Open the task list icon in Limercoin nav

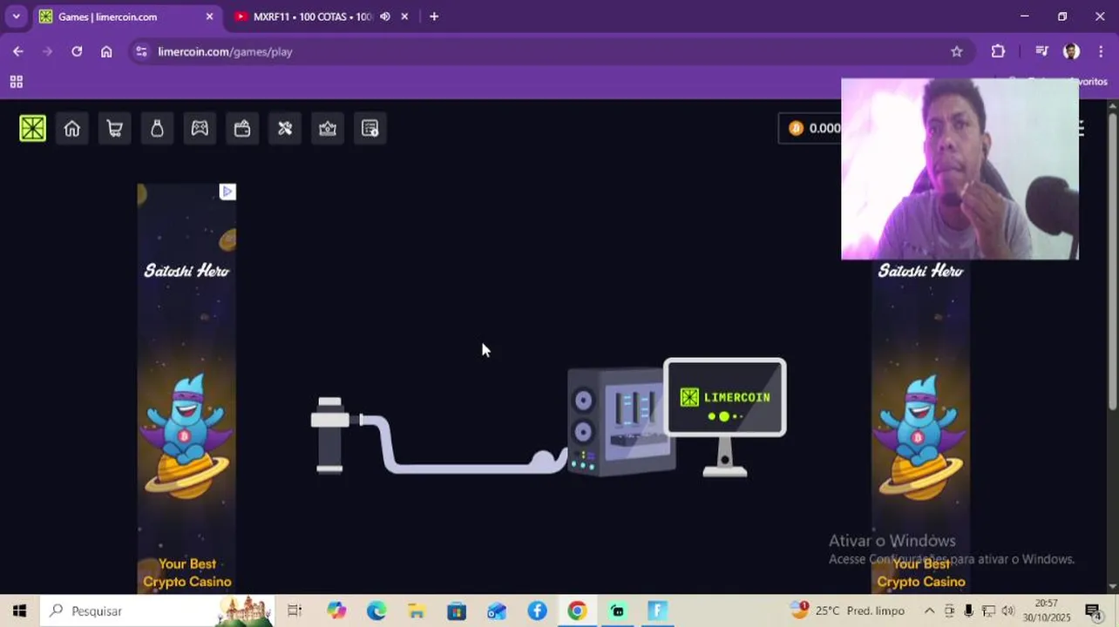pos(370,129)
